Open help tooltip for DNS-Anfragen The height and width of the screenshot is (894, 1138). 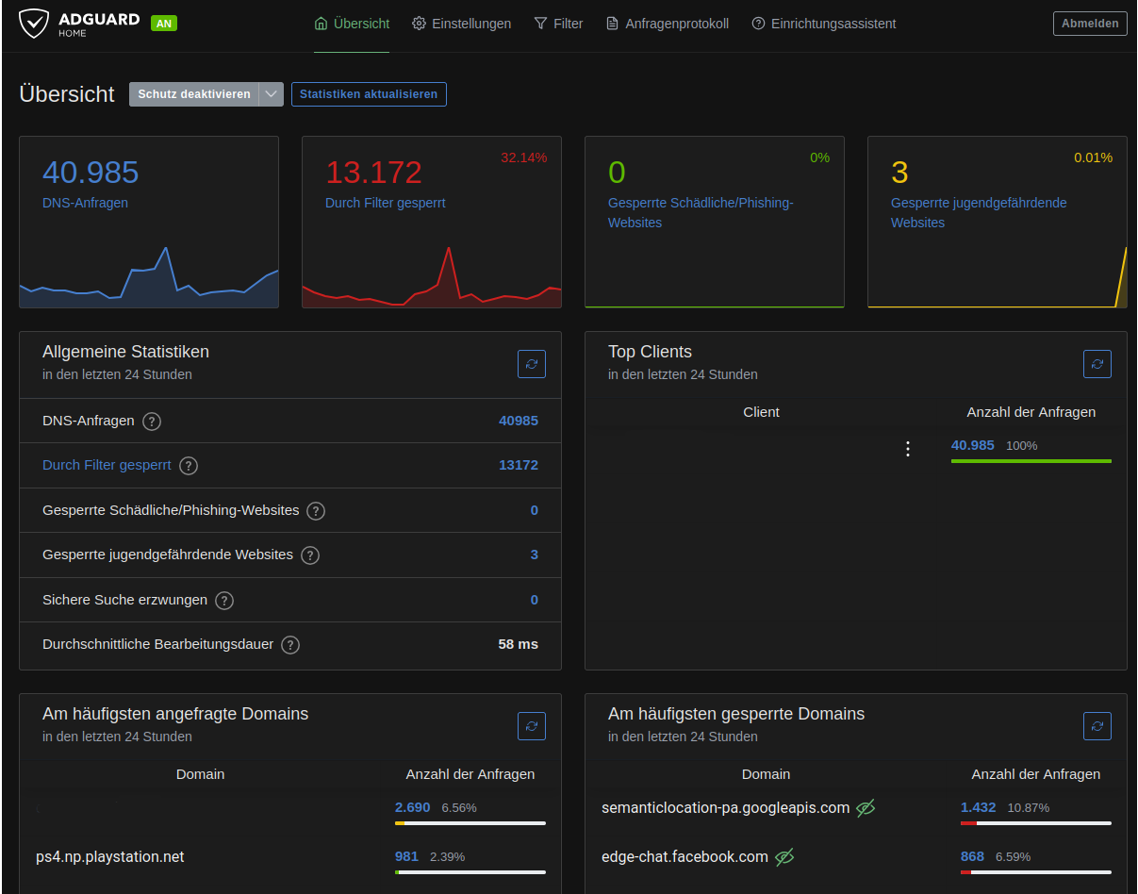tap(151, 421)
